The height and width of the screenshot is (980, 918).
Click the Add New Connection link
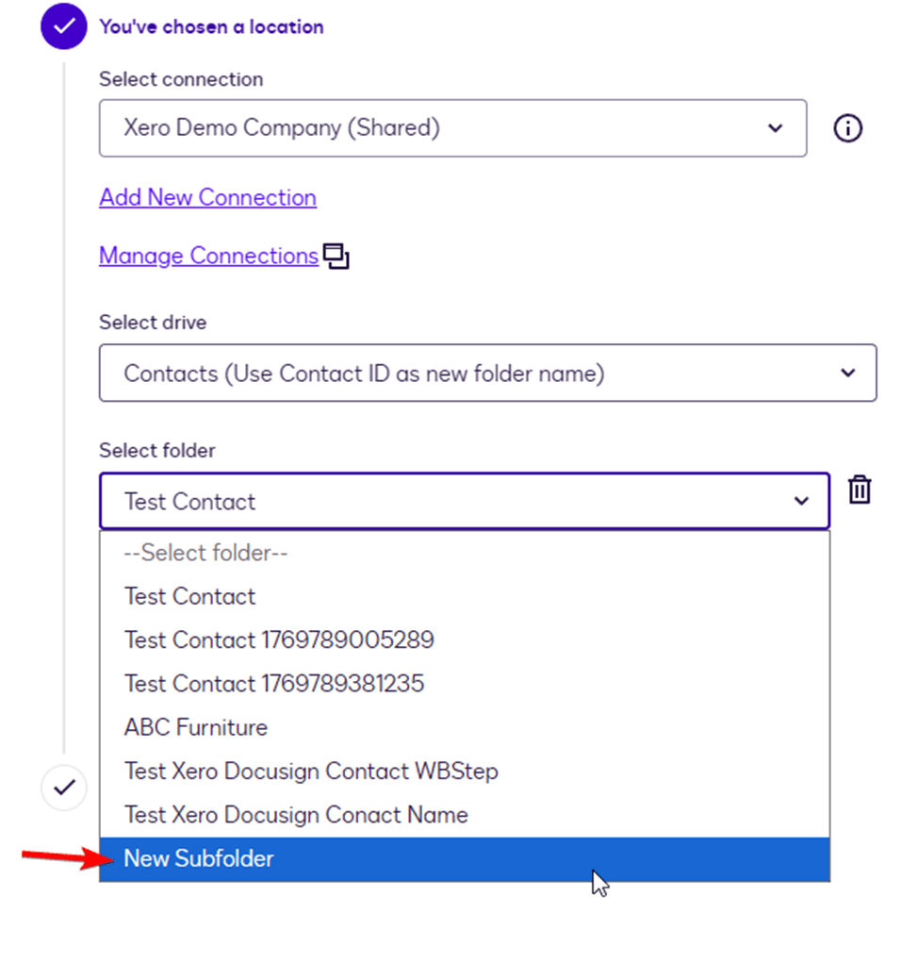pos(207,198)
